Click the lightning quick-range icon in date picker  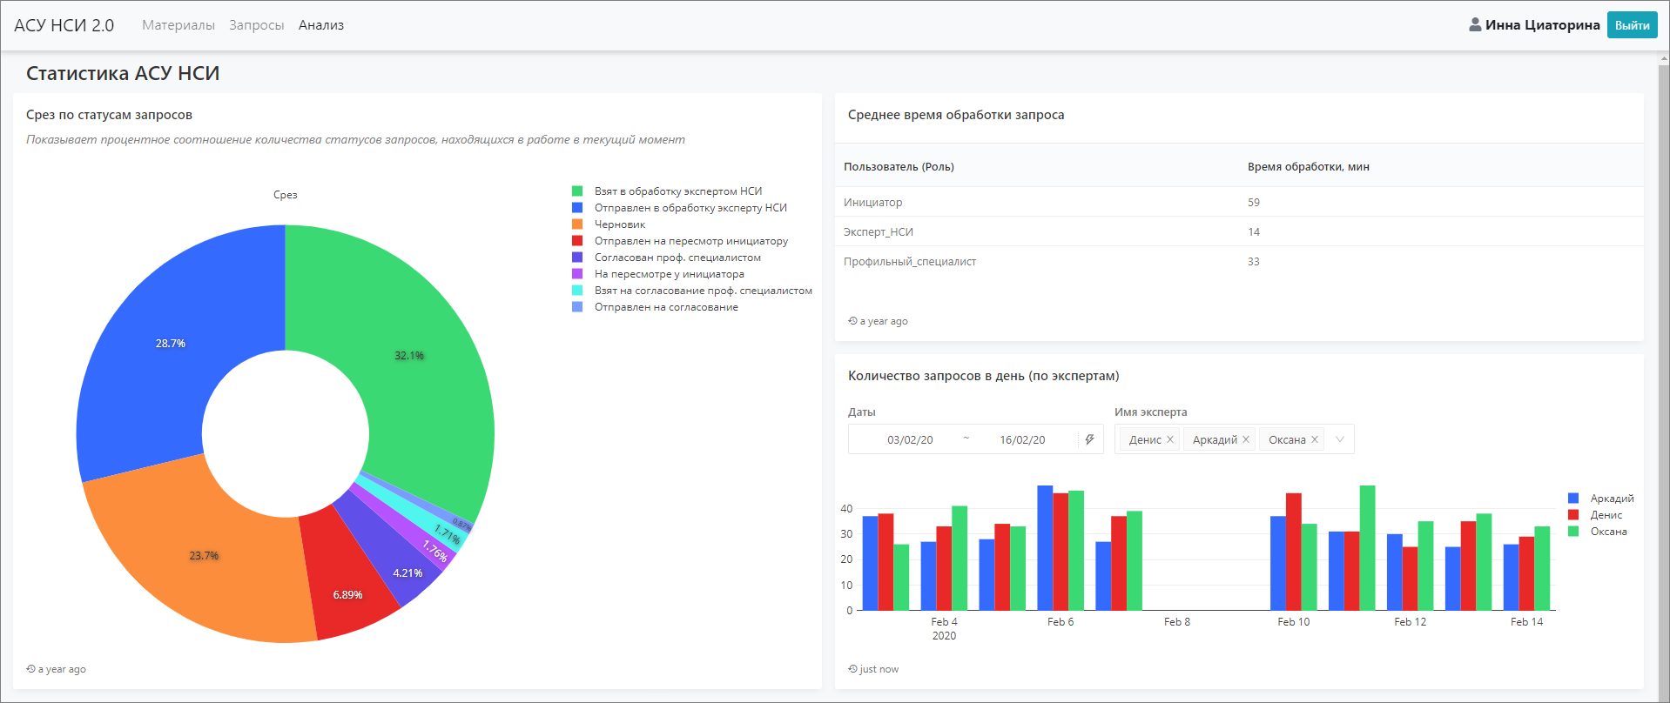click(1089, 439)
